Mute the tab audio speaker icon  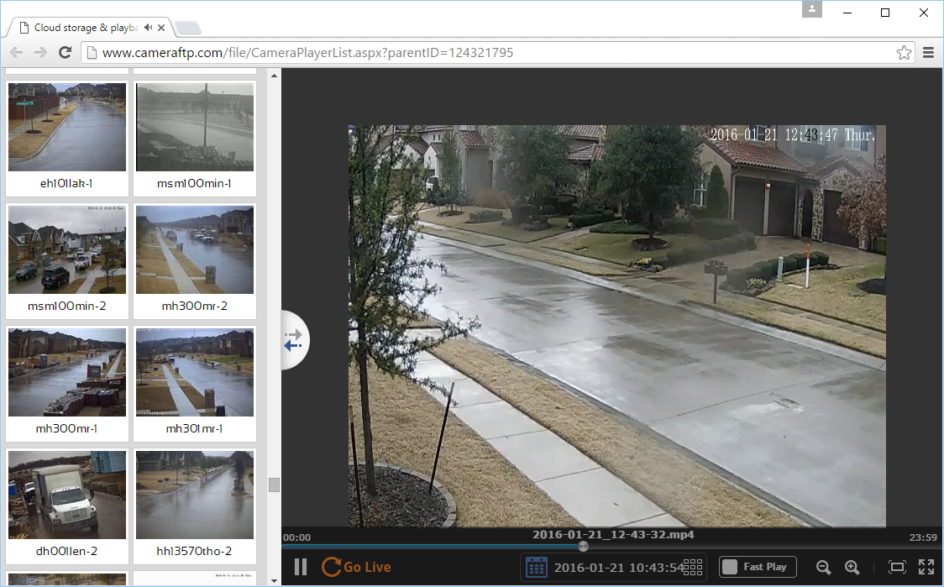click(x=149, y=28)
